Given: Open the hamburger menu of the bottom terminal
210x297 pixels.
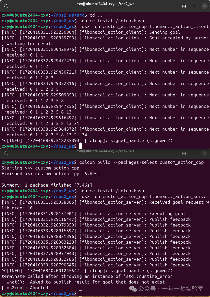Looking at the screenshot, I should [x=194, y=153].
